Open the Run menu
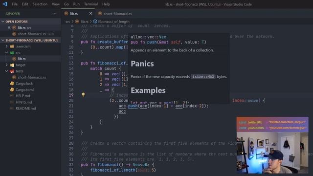This screenshot has width=313, height=176. pos(76,4)
